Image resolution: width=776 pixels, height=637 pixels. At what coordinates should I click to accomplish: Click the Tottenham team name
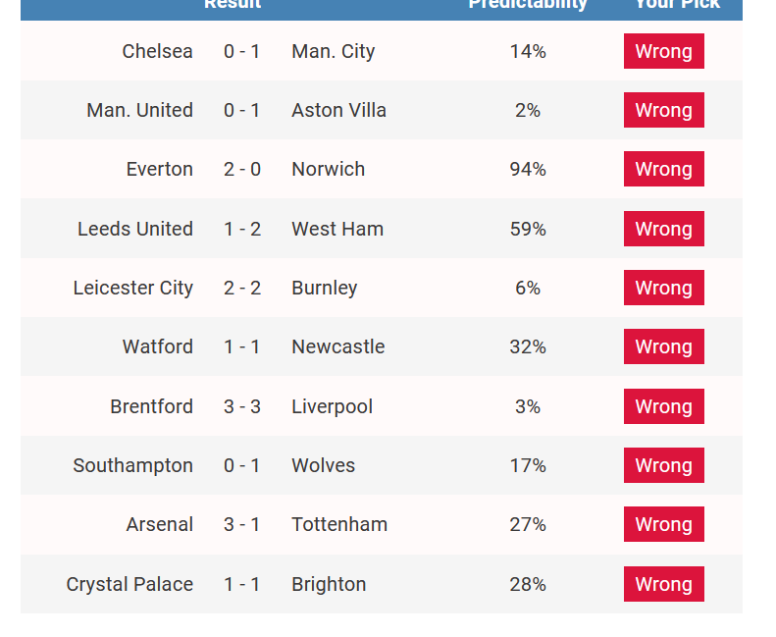tap(339, 525)
